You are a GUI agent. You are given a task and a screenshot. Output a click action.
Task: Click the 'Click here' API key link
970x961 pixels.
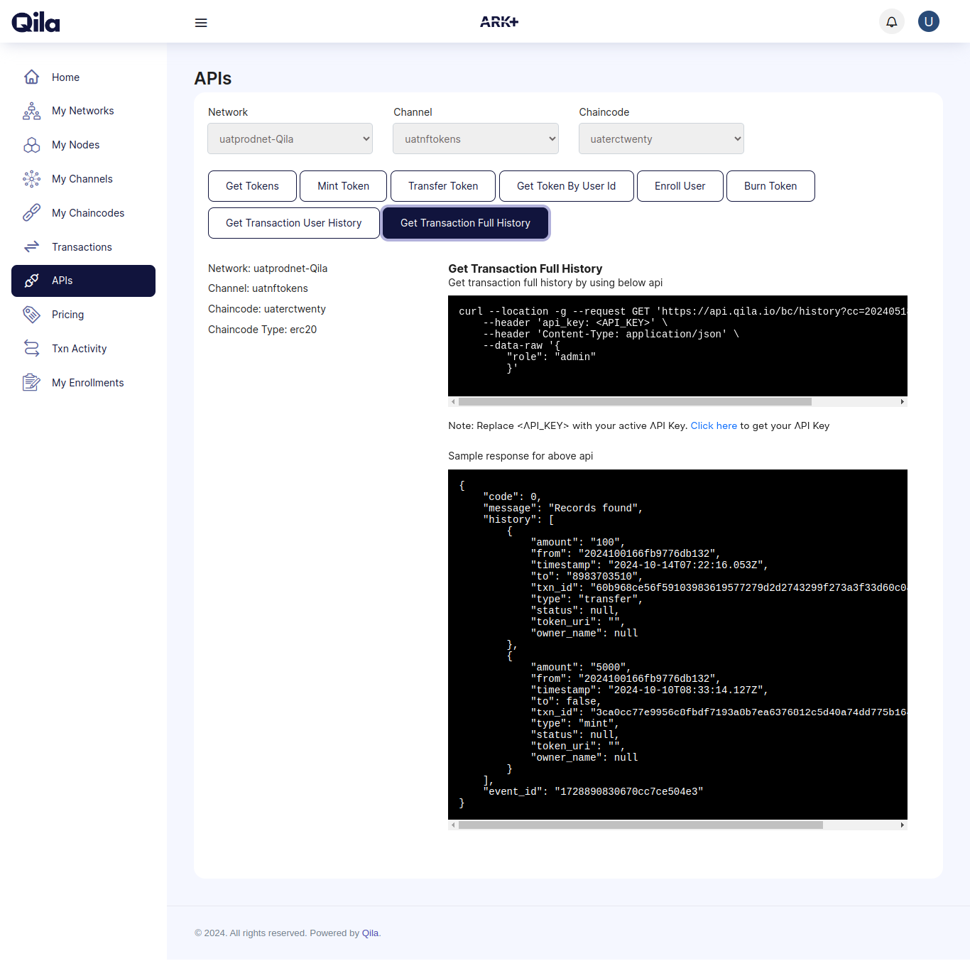tap(714, 425)
